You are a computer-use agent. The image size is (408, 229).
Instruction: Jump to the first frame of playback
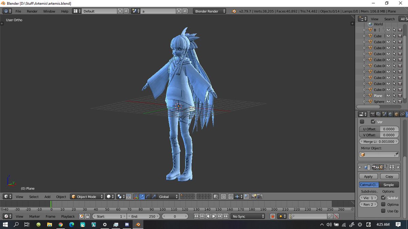pyautogui.click(x=196, y=216)
